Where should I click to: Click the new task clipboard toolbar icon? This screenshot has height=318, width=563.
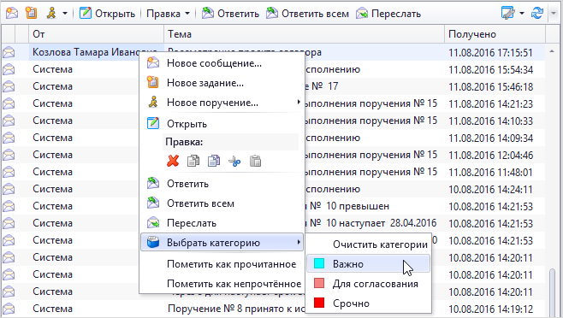(x=32, y=14)
